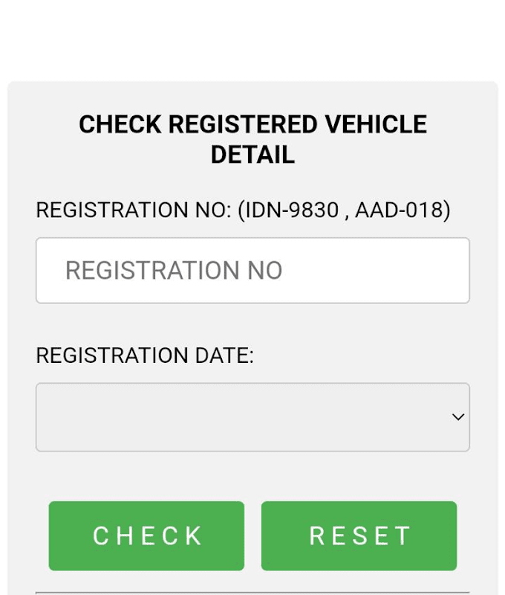Click the example number AAD-018
The image size is (505, 595).
pyautogui.click(x=400, y=210)
